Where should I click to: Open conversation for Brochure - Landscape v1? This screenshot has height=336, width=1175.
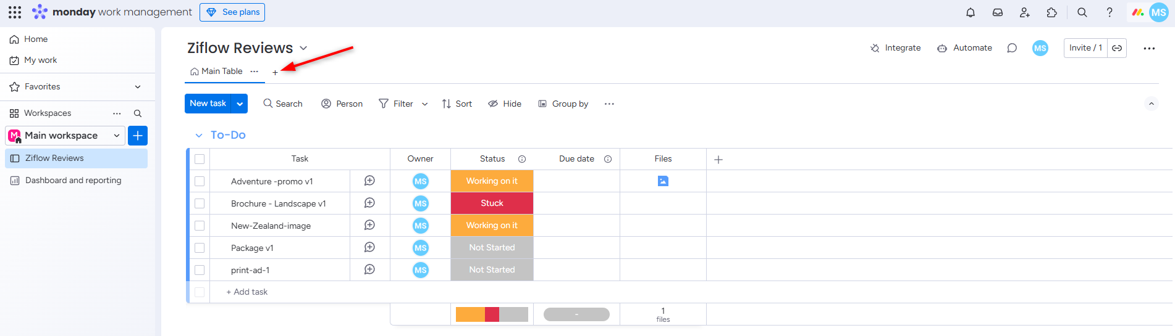369,203
